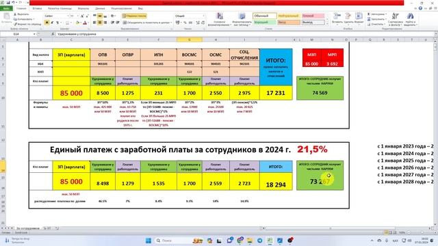438x246 pixels.
Task: Open the Windows Start button on taskbar
Action: coord(149,241)
